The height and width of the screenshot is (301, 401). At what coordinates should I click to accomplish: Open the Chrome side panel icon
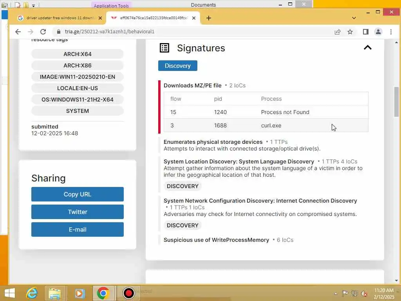(366, 32)
